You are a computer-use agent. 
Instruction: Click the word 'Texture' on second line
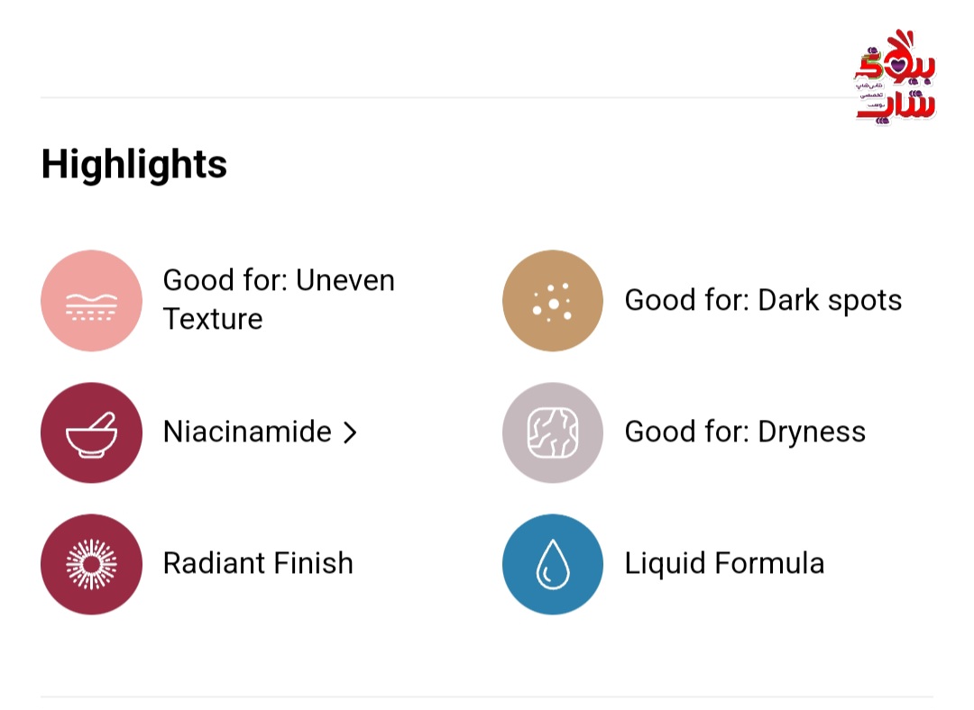pyautogui.click(x=213, y=319)
